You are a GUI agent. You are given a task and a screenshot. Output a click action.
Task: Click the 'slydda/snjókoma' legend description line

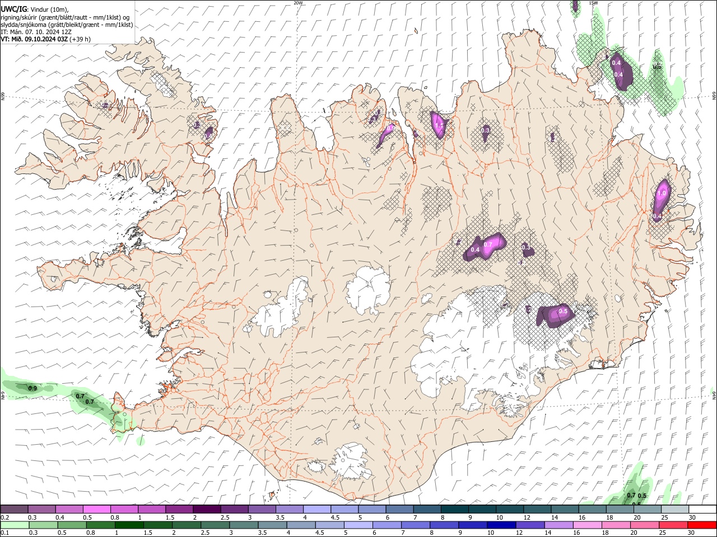coord(67,25)
